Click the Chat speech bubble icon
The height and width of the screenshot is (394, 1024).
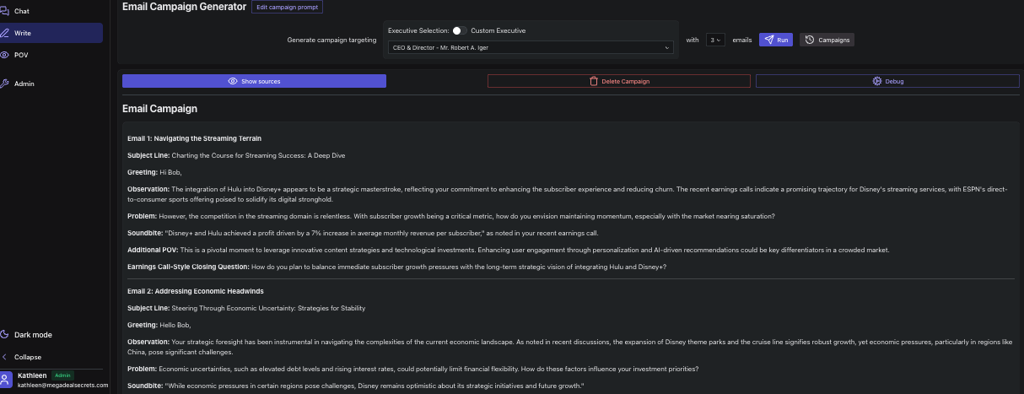point(5,11)
